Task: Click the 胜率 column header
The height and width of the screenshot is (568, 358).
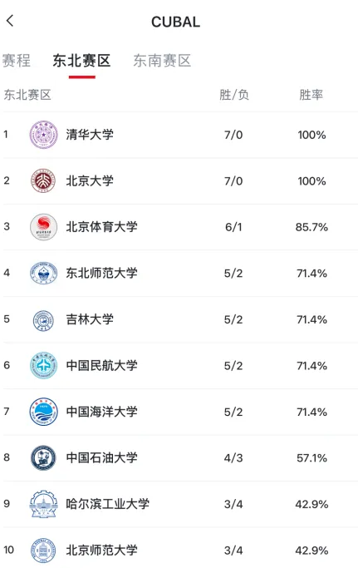Action: pyautogui.click(x=311, y=95)
